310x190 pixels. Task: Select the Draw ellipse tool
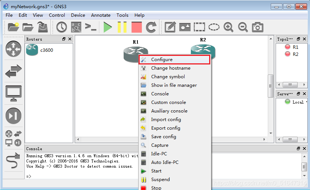coord(214,27)
